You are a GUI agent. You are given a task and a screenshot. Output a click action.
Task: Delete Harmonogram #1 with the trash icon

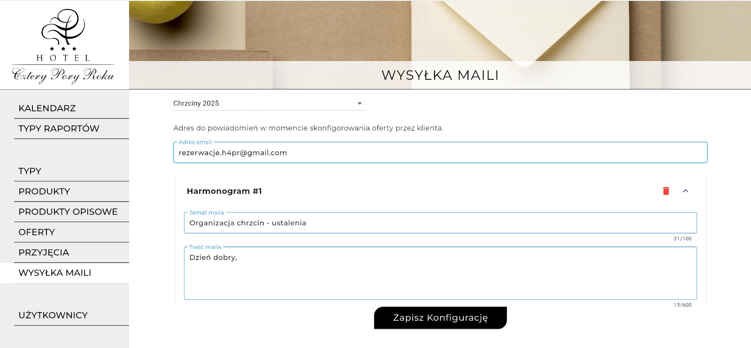pyautogui.click(x=666, y=191)
